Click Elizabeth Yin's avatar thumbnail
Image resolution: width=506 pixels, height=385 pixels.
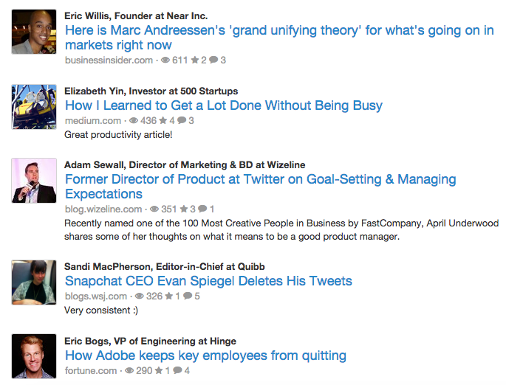point(34,107)
